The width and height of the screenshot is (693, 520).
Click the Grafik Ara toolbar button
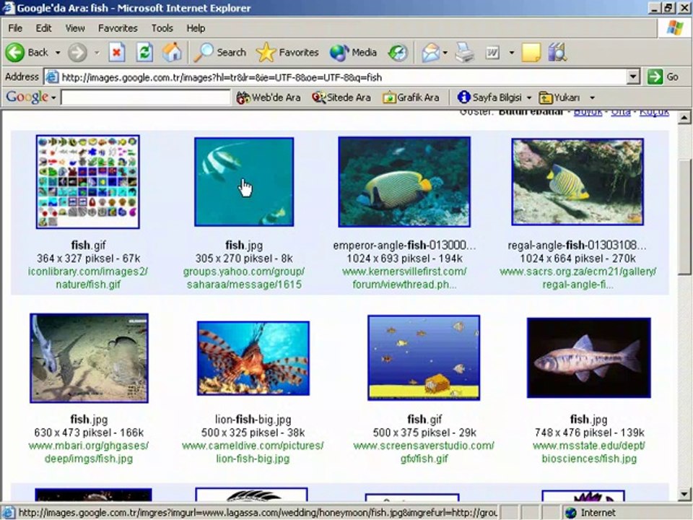pos(411,97)
